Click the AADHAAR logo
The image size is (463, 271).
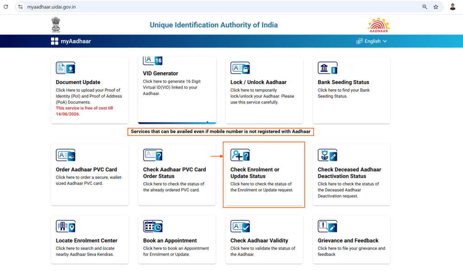coord(378,25)
